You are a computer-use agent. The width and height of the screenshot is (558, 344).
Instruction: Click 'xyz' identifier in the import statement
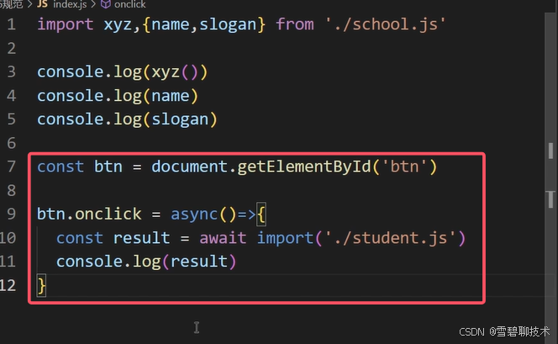[118, 24]
